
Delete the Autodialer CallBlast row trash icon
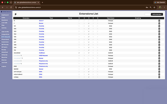(159, 53)
